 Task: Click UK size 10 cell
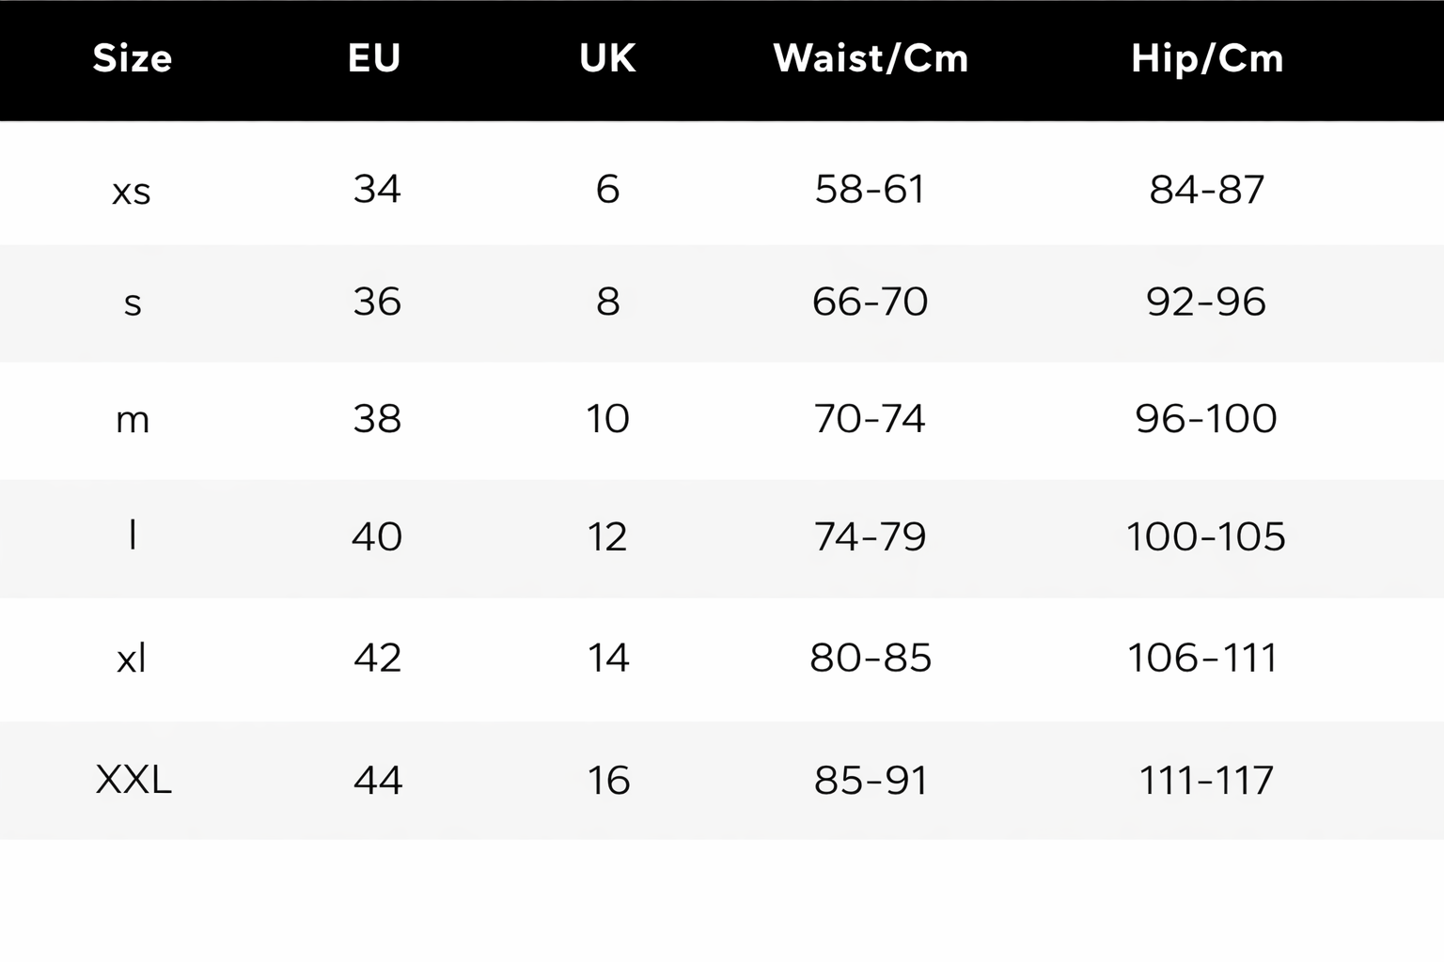pyautogui.click(x=607, y=418)
